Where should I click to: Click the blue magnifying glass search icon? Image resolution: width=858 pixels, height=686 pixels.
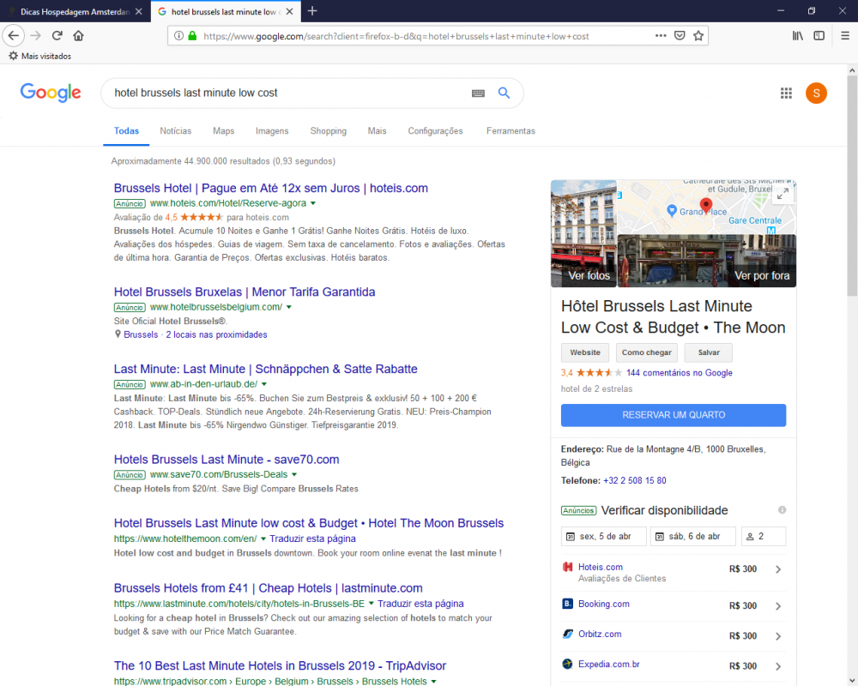point(504,93)
